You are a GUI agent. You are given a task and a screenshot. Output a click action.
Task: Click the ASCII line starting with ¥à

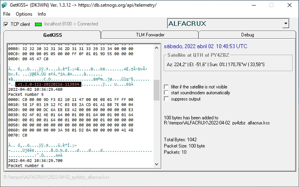[79, 79]
